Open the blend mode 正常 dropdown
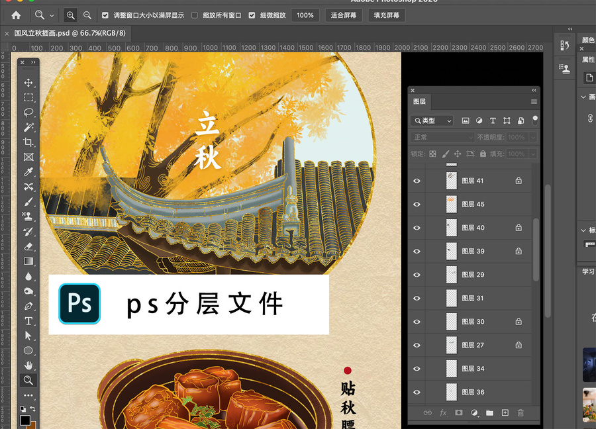The image size is (596, 429). [442, 137]
